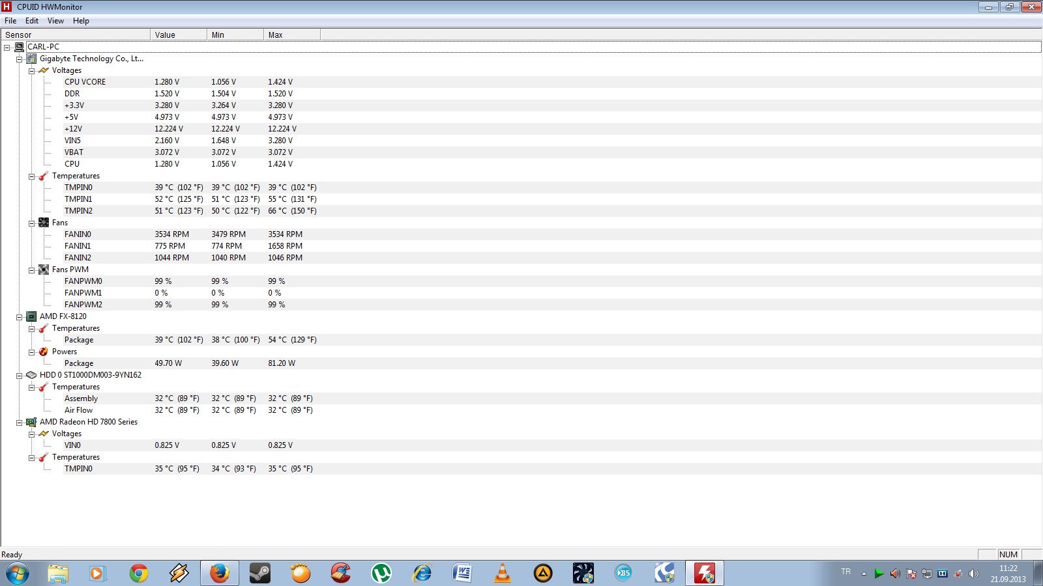Image resolution: width=1043 pixels, height=586 pixels.
Task: Collapse the Fans PWM group
Action: pos(31,270)
